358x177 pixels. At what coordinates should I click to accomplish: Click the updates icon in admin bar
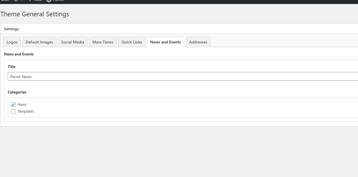[16, 1]
